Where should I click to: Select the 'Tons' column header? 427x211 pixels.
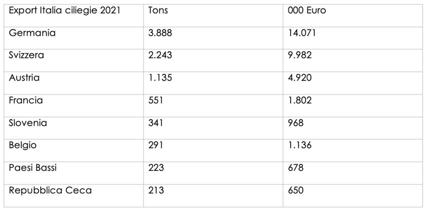coord(213,15)
